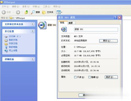
Task: Expand the 详细信息 panel
Action: click(33, 59)
